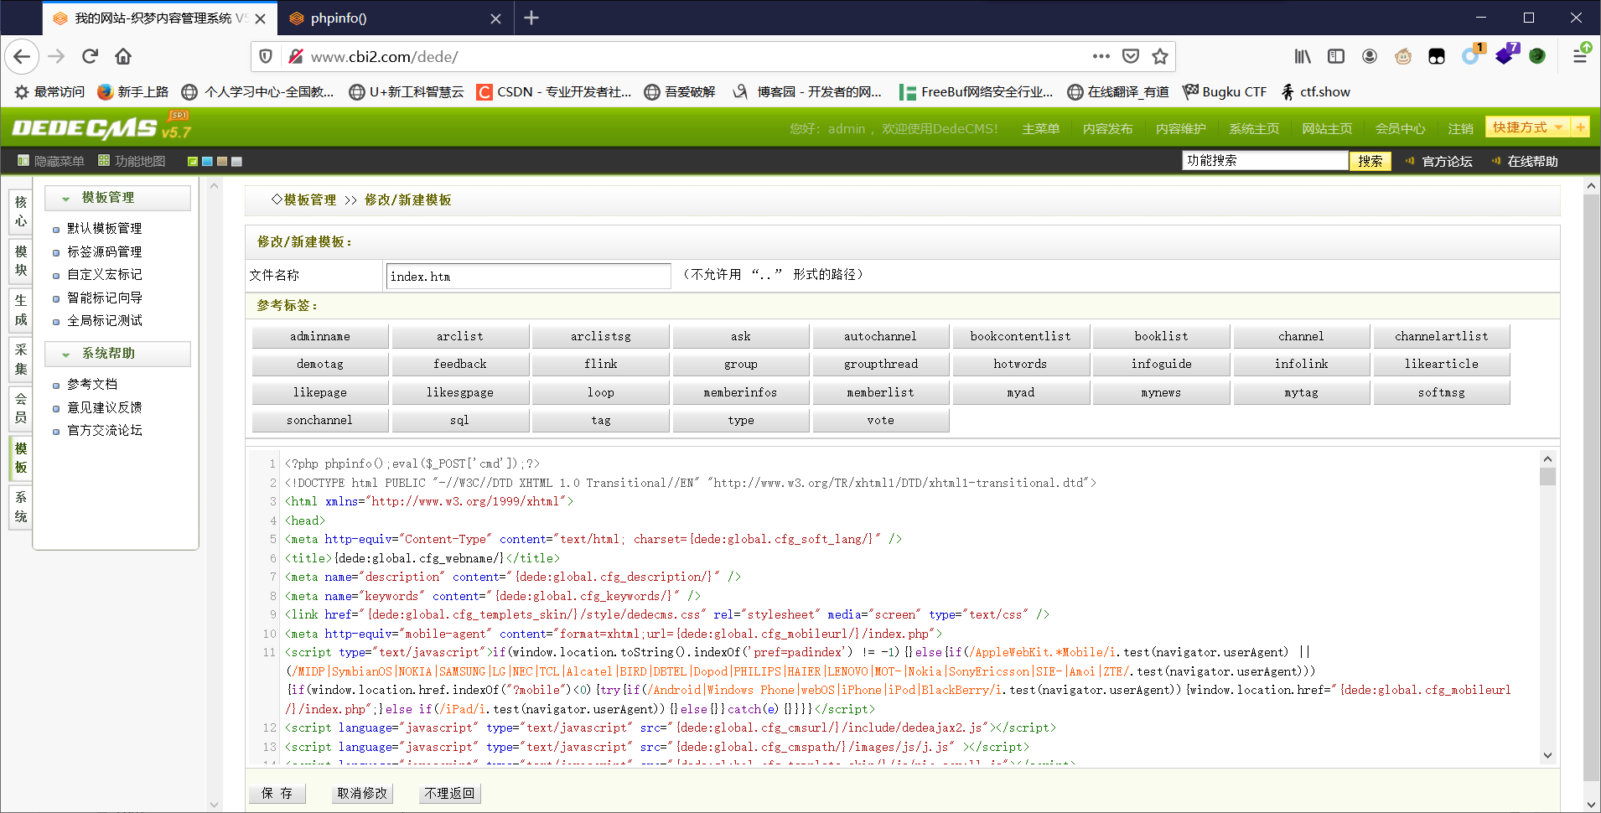
Task: Click the 文件名称 field containing index.htm
Action: click(x=528, y=276)
